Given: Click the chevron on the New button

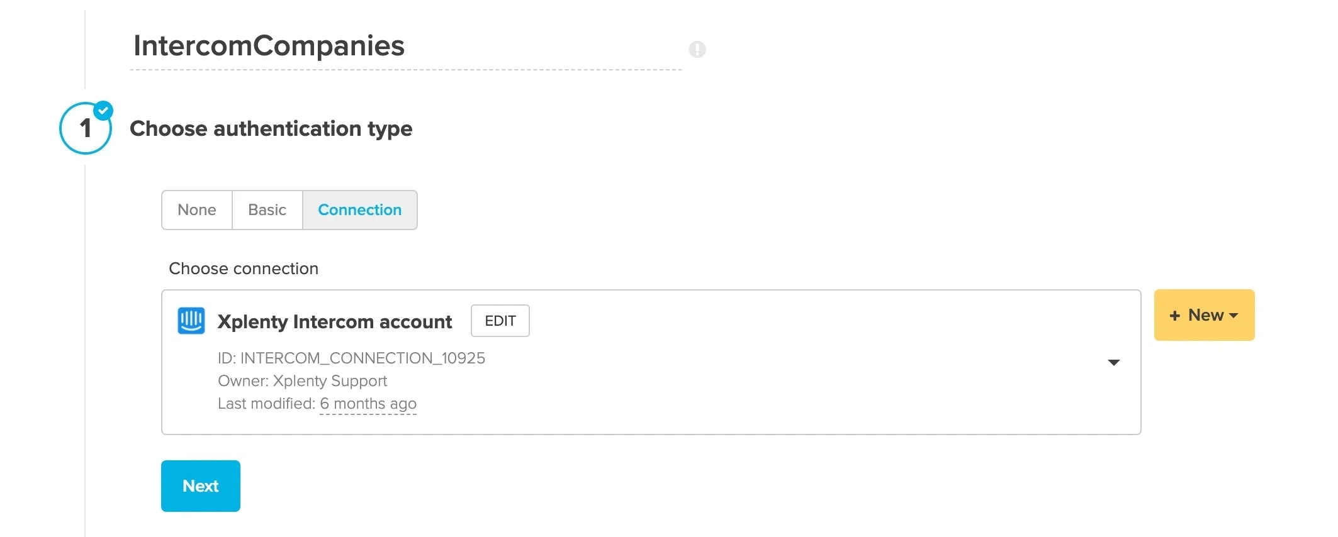Looking at the screenshot, I should tap(1233, 315).
